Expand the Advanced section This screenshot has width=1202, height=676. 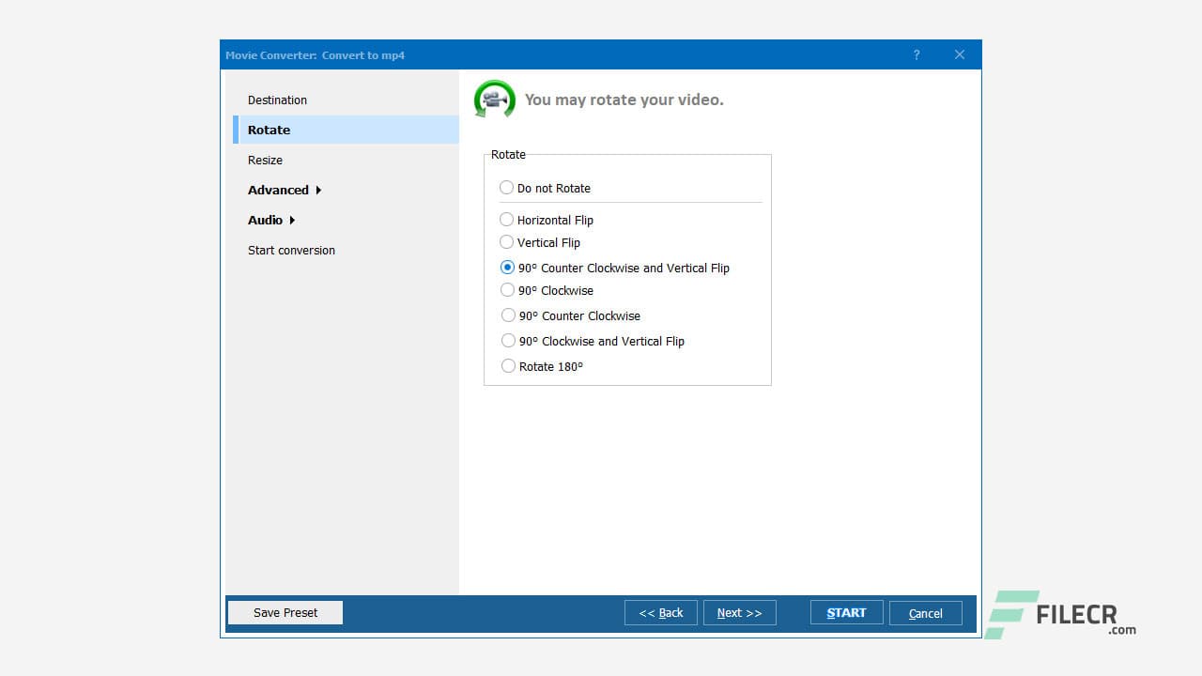point(279,190)
